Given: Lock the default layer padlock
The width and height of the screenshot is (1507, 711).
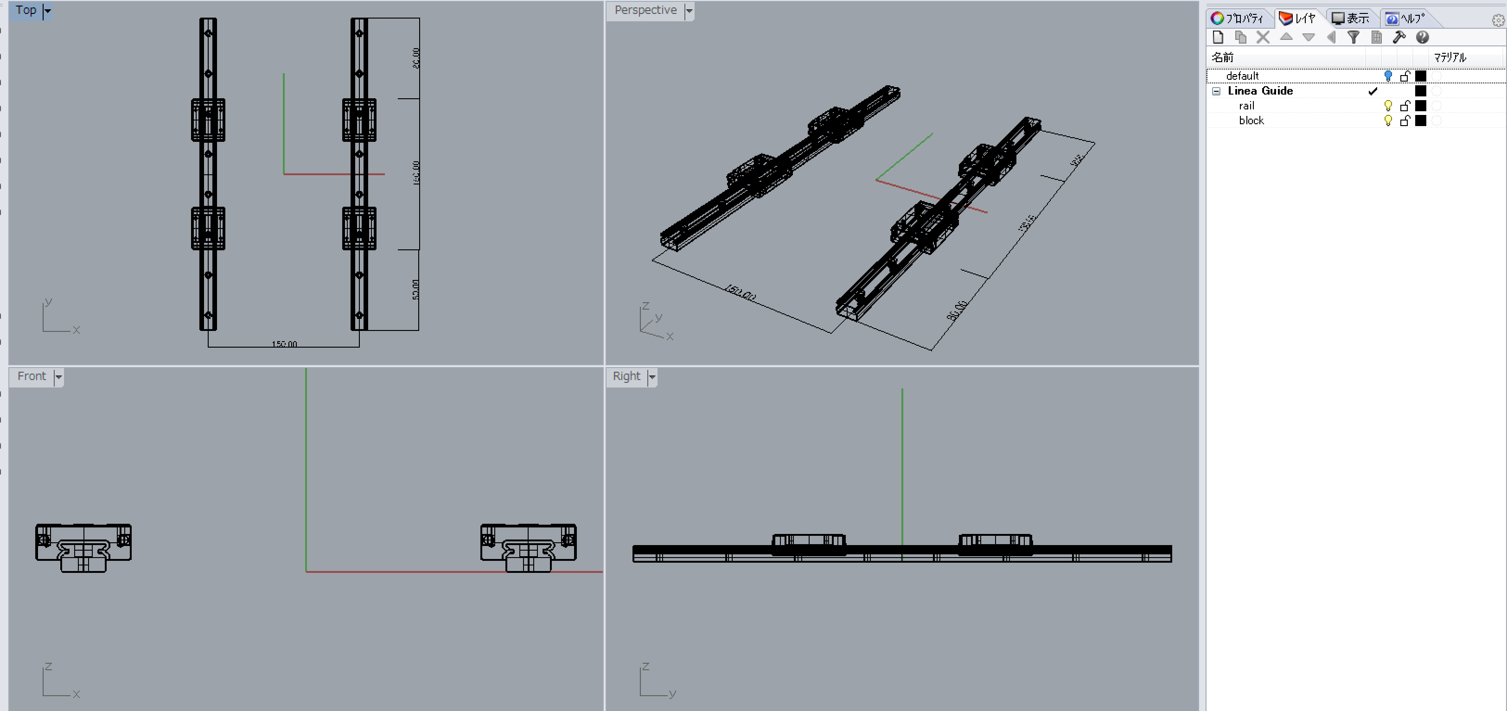Looking at the screenshot, I should pyautogui.click(x=1405, y=76).
